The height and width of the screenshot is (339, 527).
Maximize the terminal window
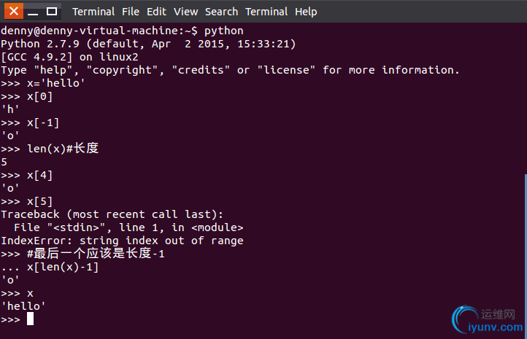[51, 12]
